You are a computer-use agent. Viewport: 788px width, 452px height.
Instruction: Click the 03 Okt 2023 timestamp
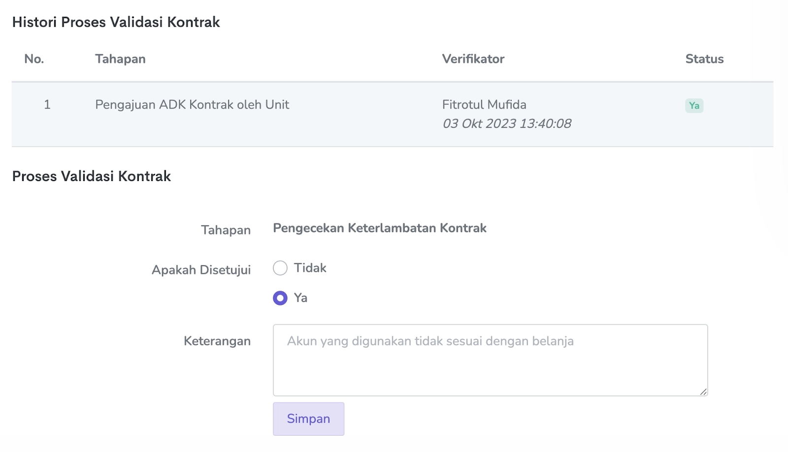507,123
